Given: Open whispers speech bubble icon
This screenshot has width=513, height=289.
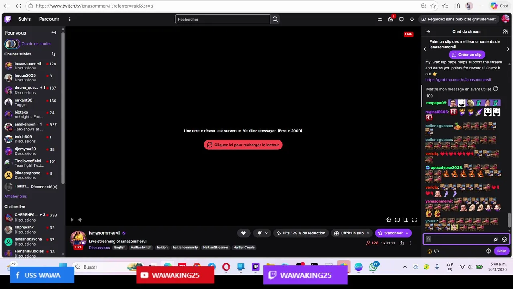Looking at the screenshot, I should pos(401,19).
